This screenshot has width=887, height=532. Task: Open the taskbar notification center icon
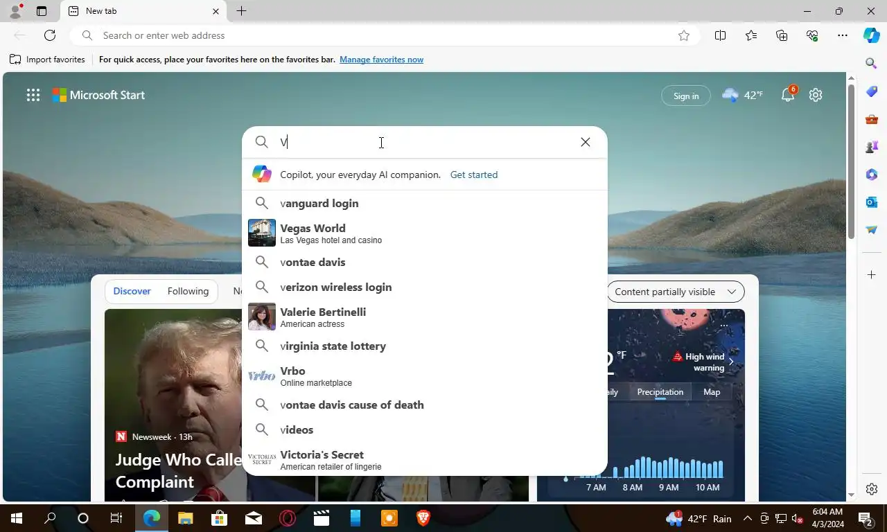click(x=865, y=518)
